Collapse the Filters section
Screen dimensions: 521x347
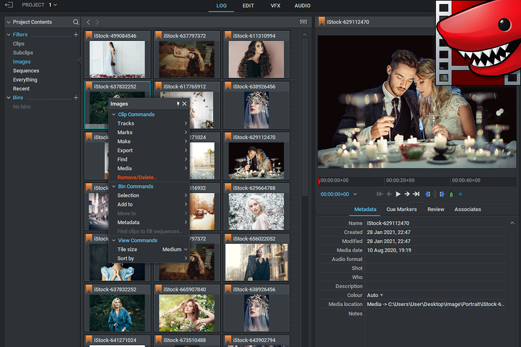pyautogui.click(x=9, y=35)
